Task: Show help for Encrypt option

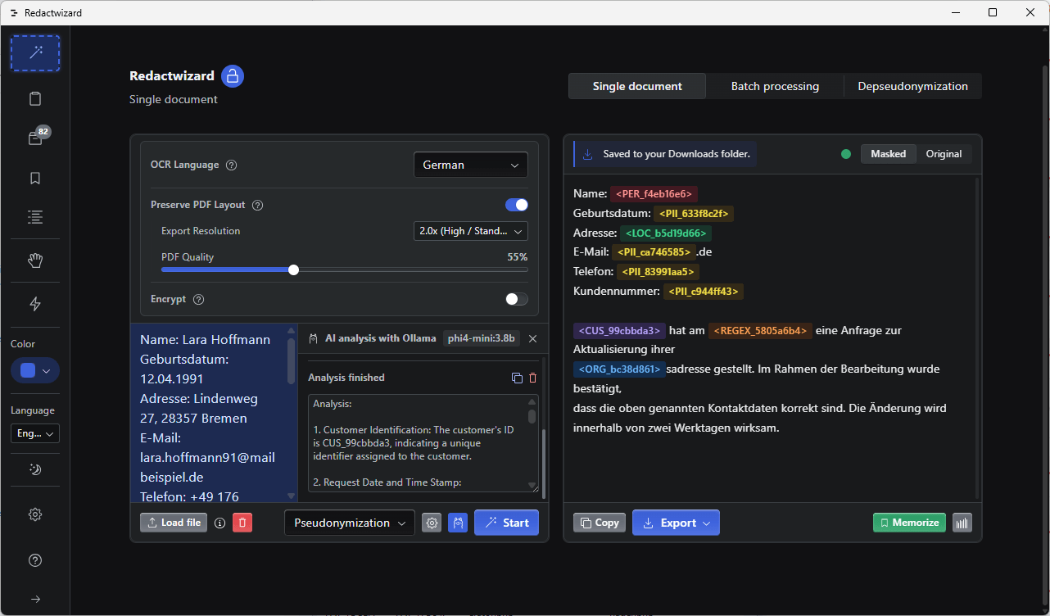Action: (198, 300)
